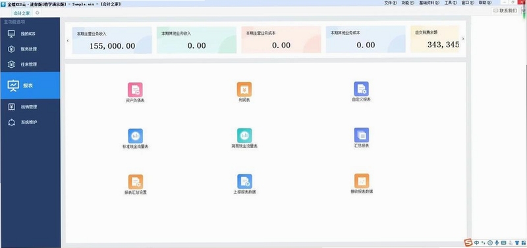527x248 pixels.
Task: Switch to the 会计之家 tab
Action: [22, 13]
